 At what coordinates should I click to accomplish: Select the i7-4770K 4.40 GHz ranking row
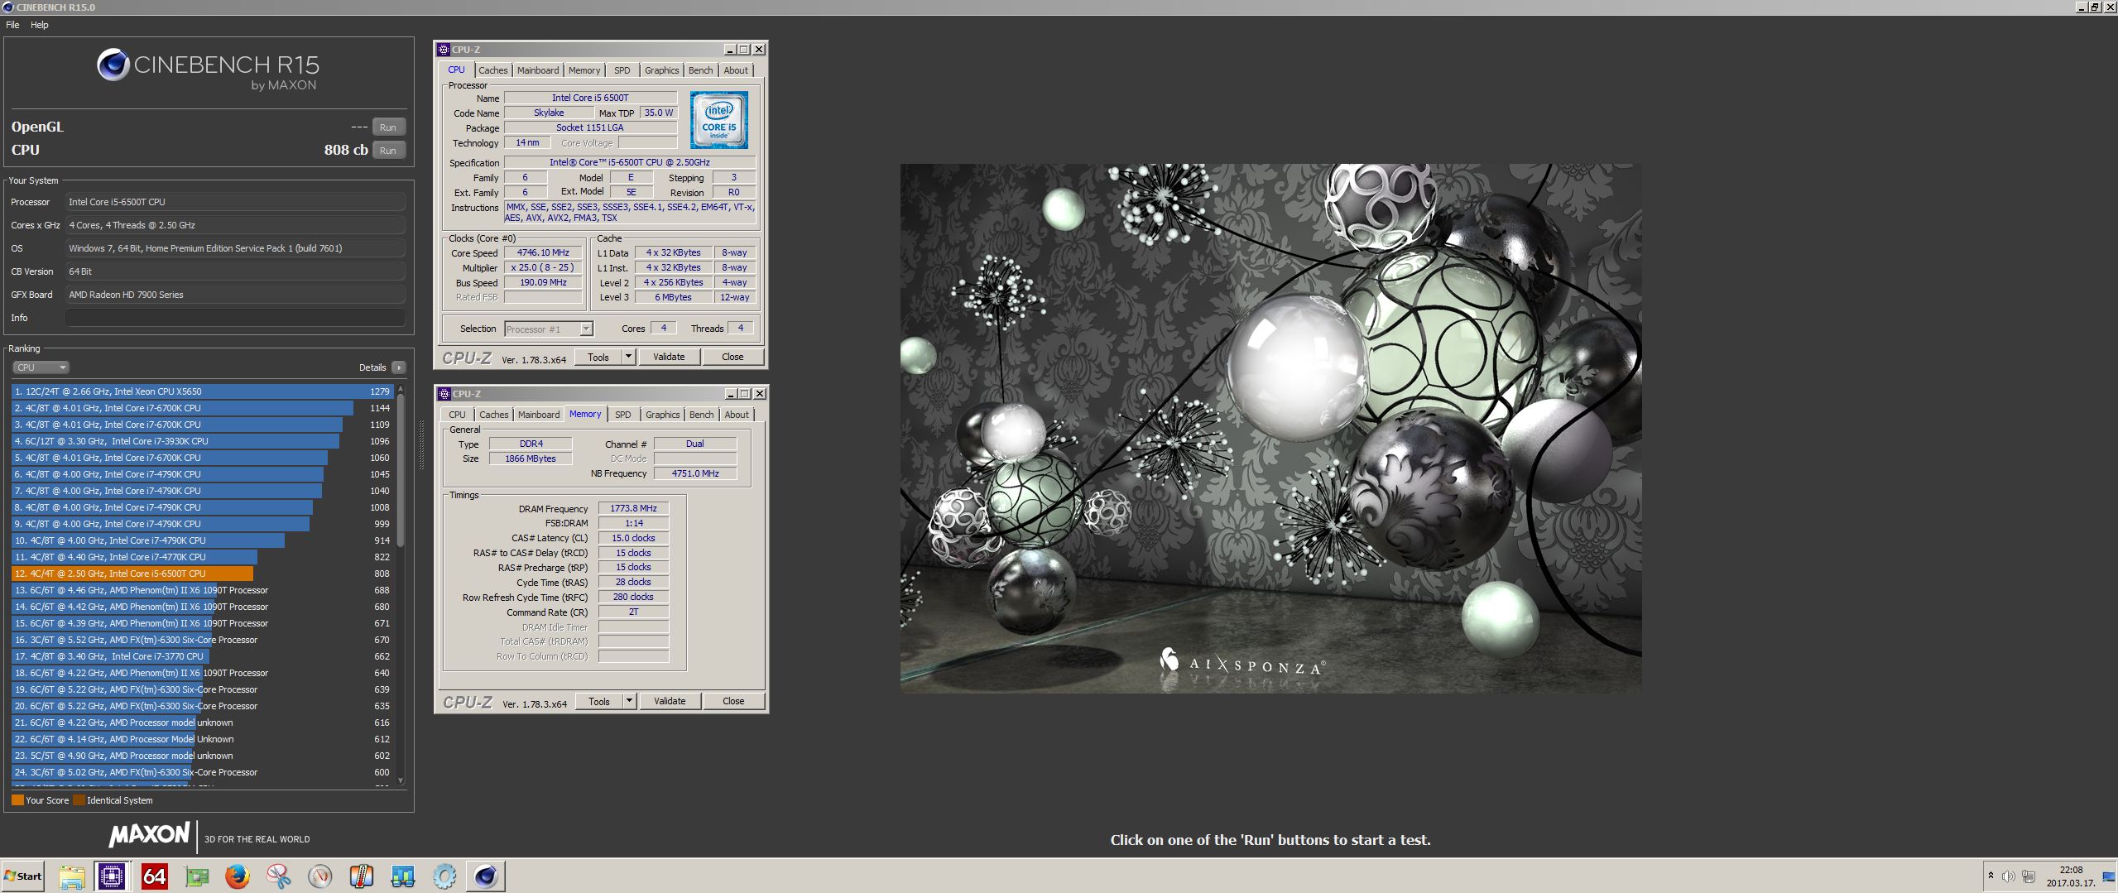coord(203,557)
